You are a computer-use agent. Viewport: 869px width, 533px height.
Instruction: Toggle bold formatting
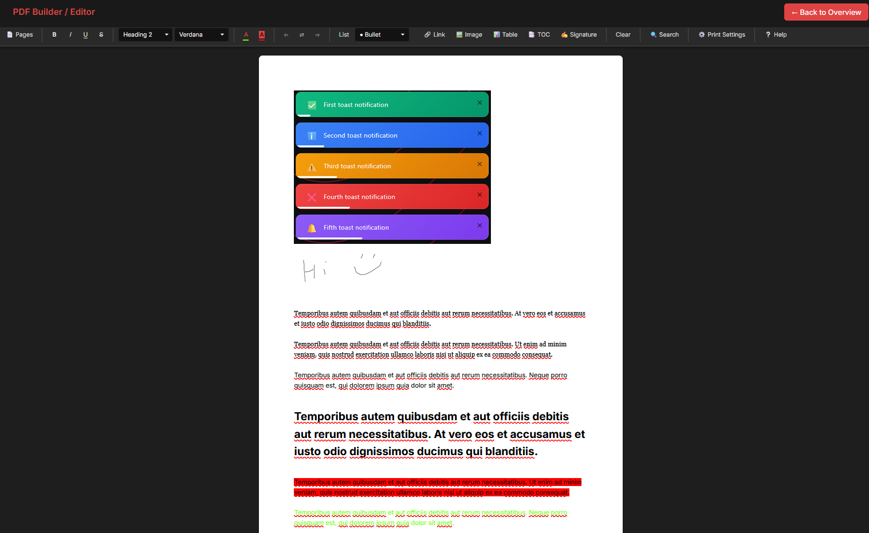point(54,35)
